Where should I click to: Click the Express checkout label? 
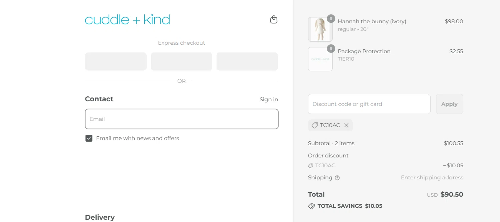click(x=181, y=43)
